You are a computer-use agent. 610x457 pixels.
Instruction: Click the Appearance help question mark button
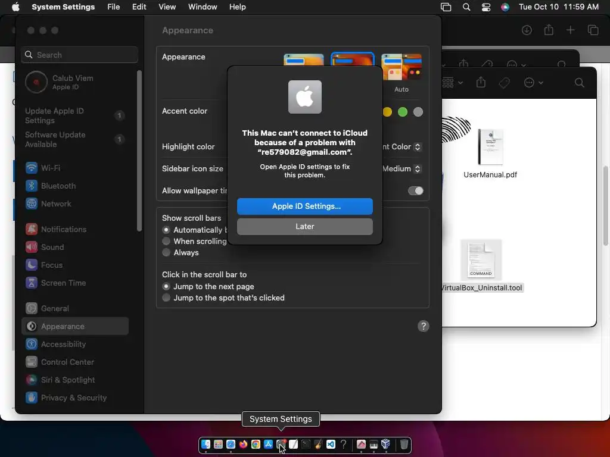(424, 326)
